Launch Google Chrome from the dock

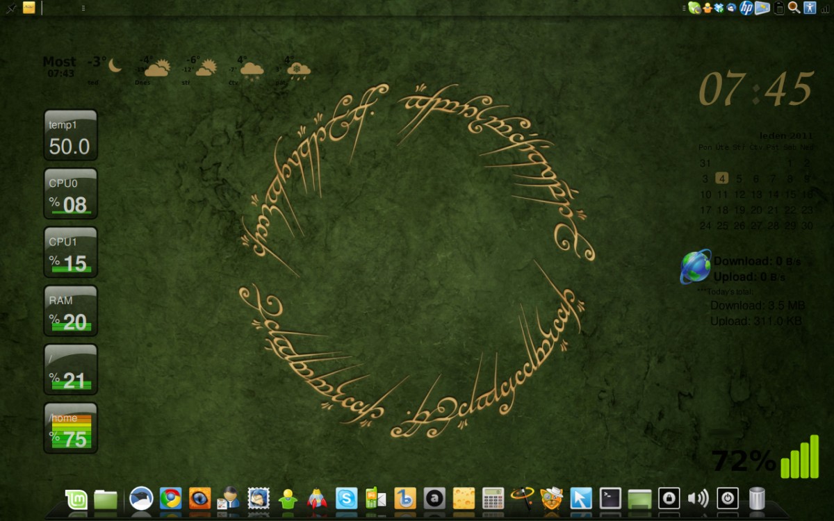[x=170, y=499]
